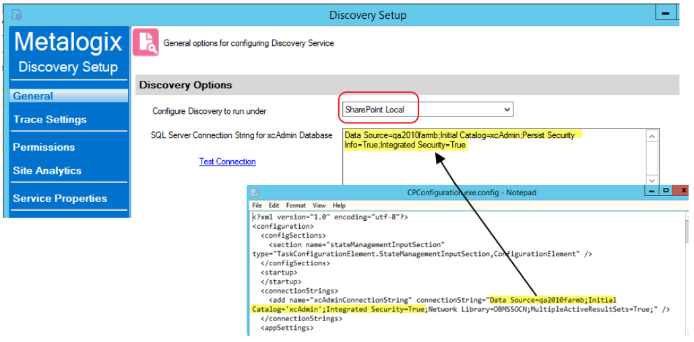Click the pink document search icon

tap(146, 42)
